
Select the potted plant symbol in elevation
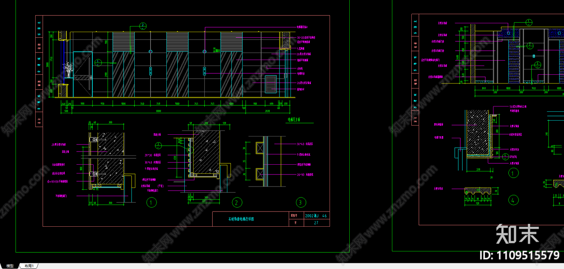pyautogui.click(x=68, y=70)
